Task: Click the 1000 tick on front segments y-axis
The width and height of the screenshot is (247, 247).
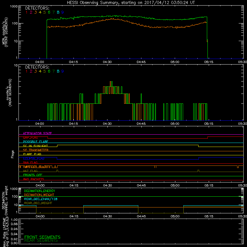Action: (x=14, y=6)
